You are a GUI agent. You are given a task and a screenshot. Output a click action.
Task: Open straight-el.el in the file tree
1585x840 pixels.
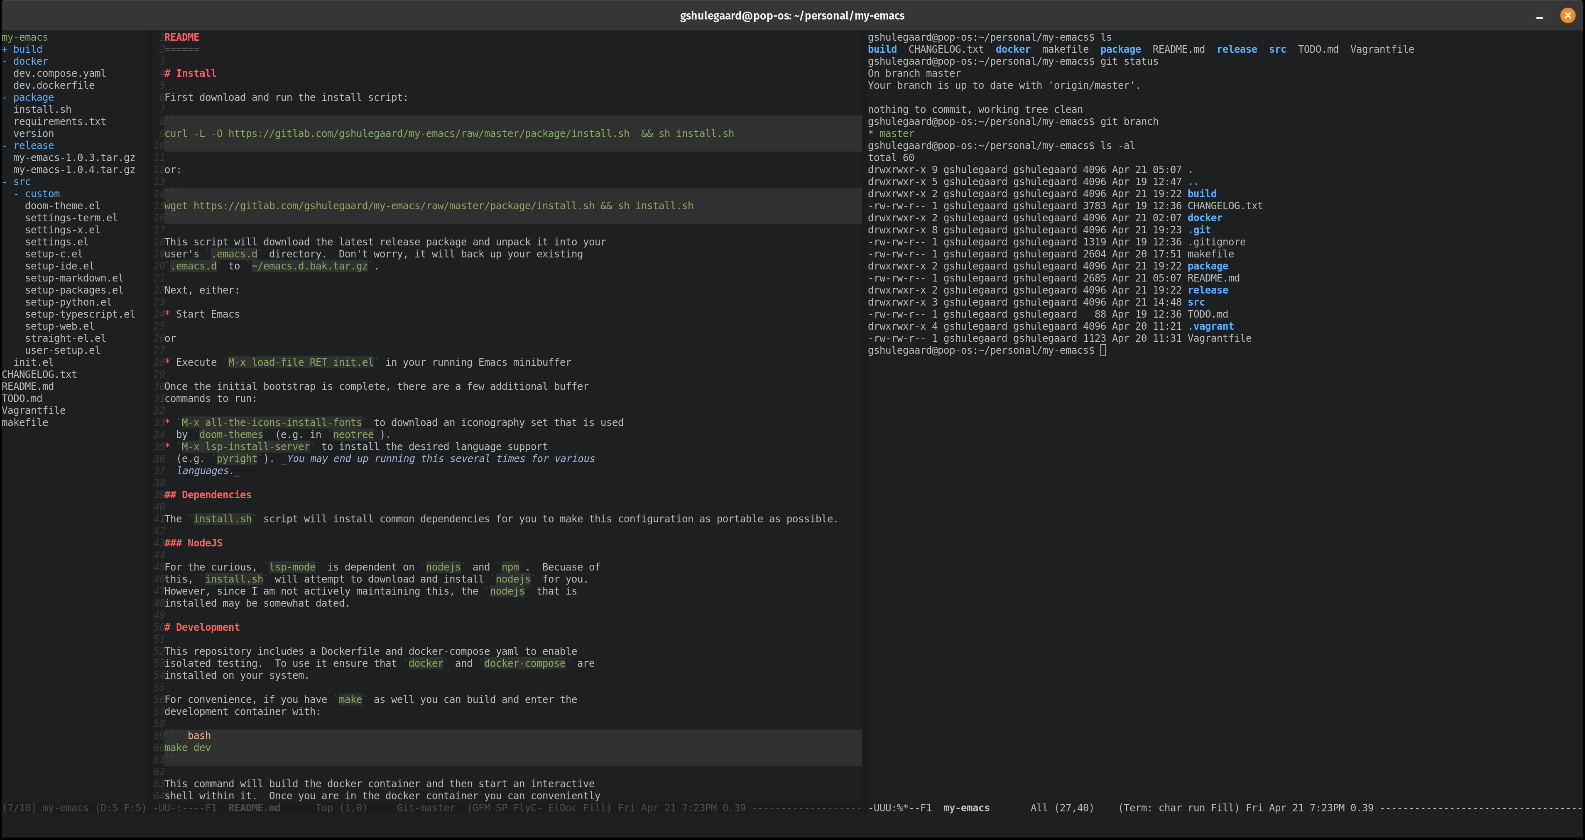pyautogui.click(x=66, y=338)
